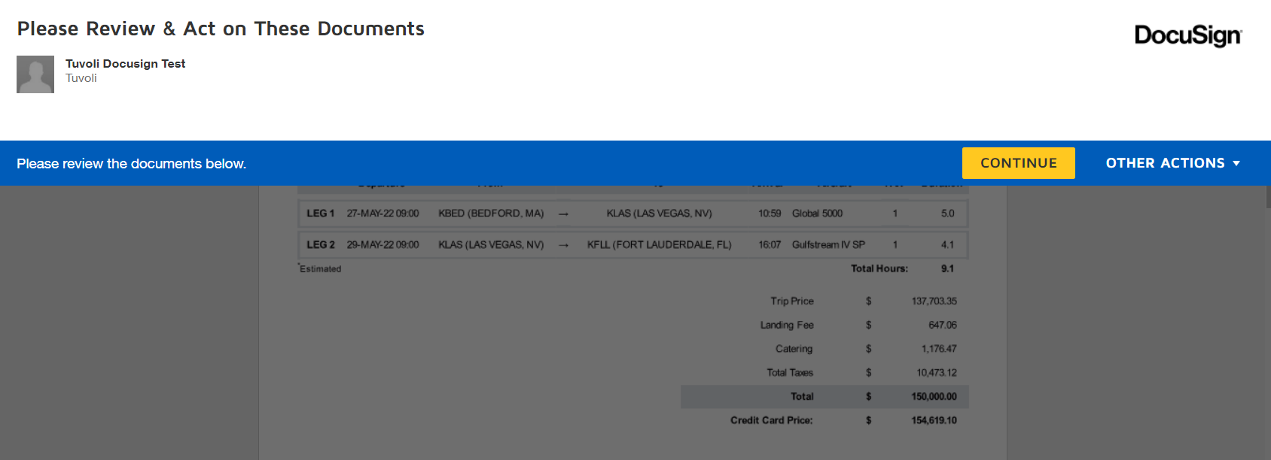Click the Credit Card Price amount 154,619.10
The image size is (1271, 460).
click(934, 421)
